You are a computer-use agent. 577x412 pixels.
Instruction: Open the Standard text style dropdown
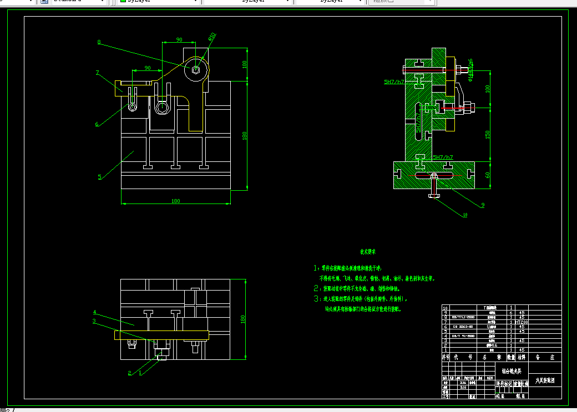[78, 2]
